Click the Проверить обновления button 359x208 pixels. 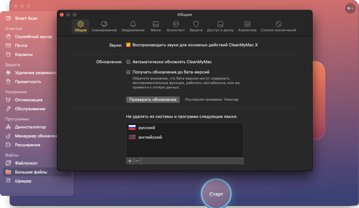click(x=153, y=100)
